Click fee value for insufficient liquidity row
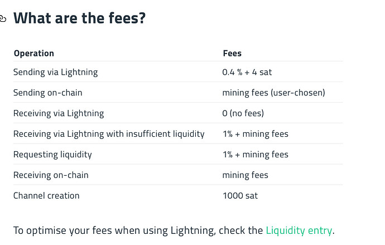Viewport: 385px width, 245px height. [256, 134]
